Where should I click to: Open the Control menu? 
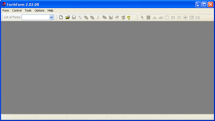click(17, 10)
